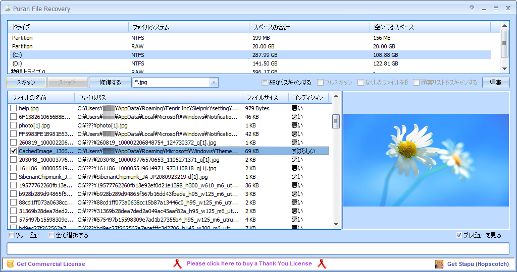Tick the checkbox for help.jpg
The height and width of the screenshot is (272, 517).
tap(14, 108)
